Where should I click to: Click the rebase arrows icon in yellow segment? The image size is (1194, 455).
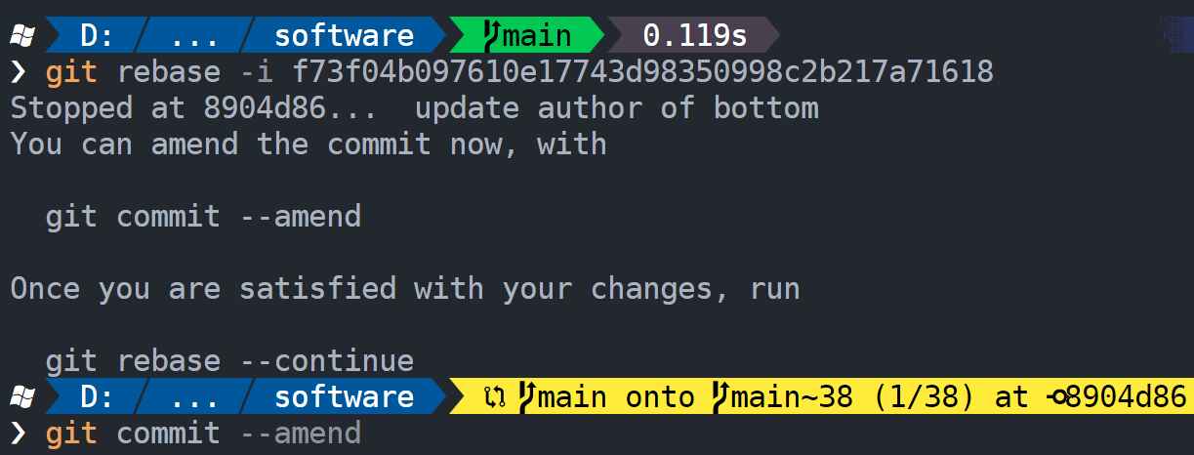(x=494, y=397)
